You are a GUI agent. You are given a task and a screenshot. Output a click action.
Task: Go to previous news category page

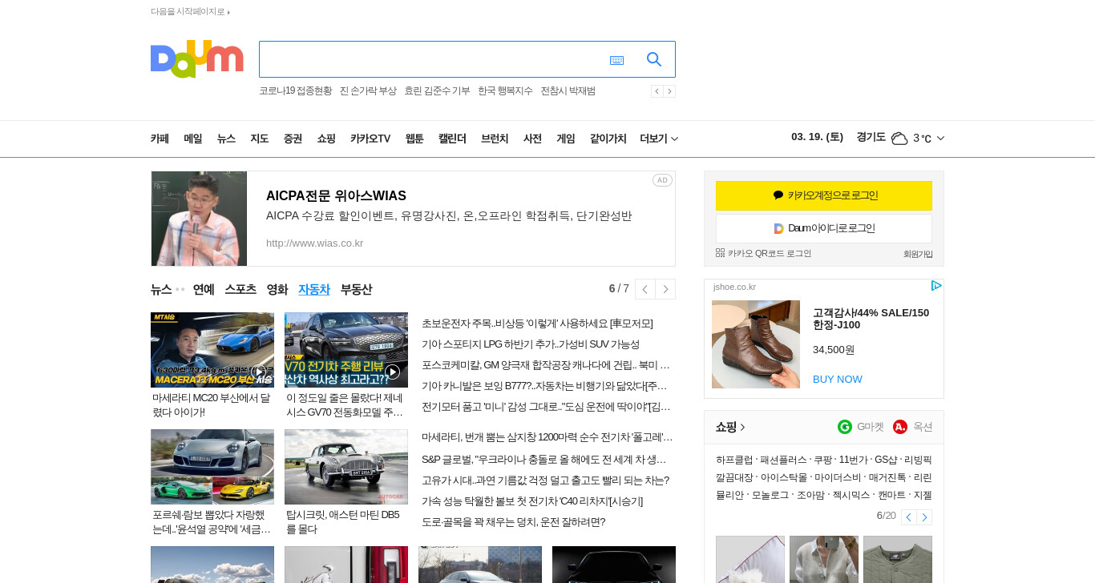click(x=645, y=289)
